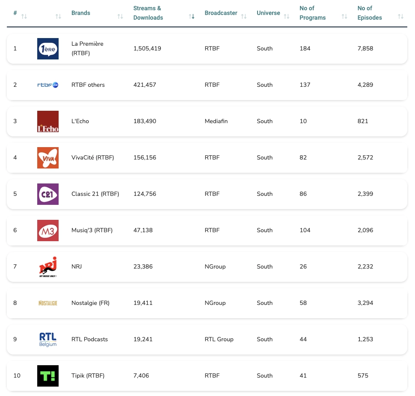Toggle sort on Universe column arrows
Screen dimensions: 415x396
[286, 16]
